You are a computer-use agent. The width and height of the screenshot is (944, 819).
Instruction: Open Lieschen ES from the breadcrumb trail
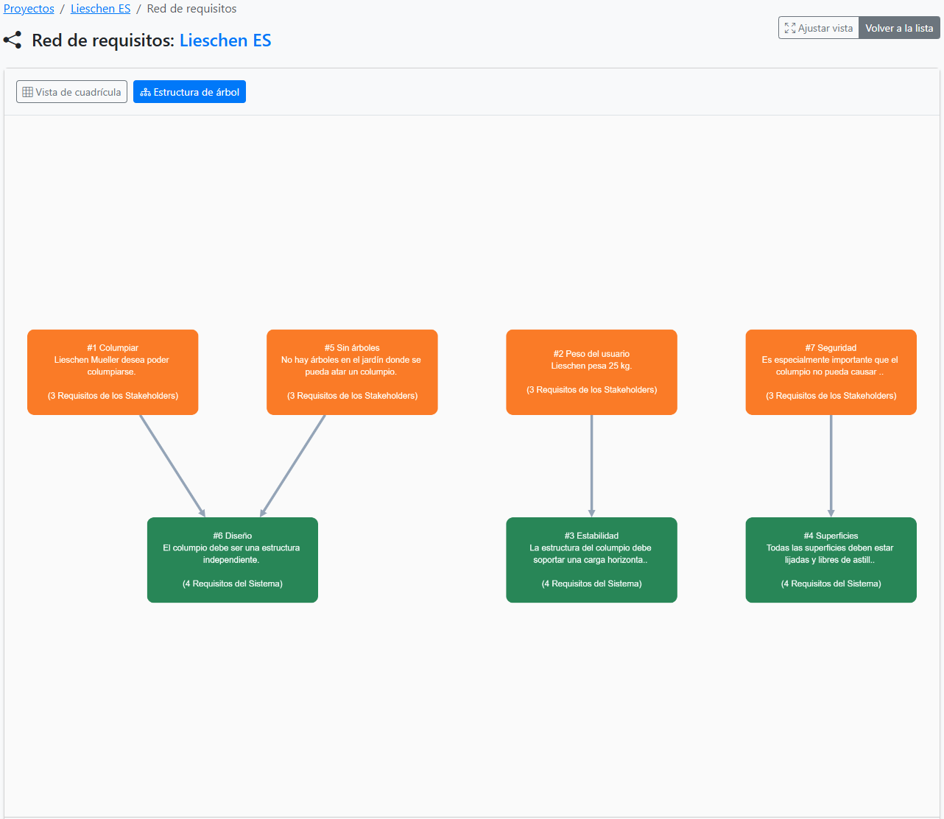[x=100, y=8]
